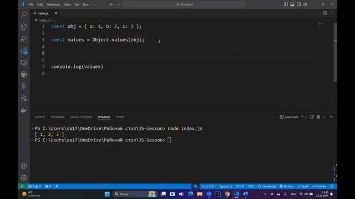Toggle the Spell checker in status bar
The height and width of the screenshot is (199, 355).
[x=303, y=186]
